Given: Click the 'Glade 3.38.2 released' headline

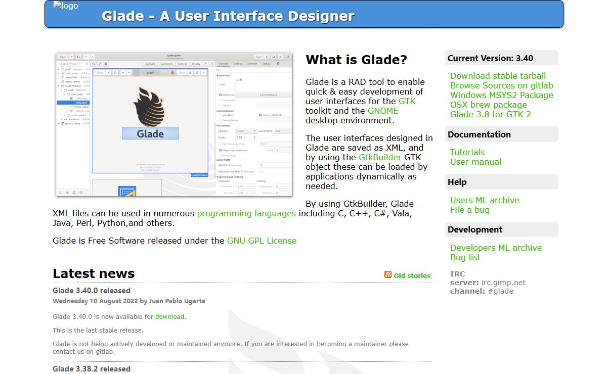Looking at the screenshot, I should coord(92,369).
